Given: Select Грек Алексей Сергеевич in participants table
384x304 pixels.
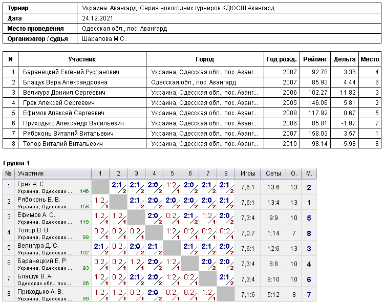Looking at the screenshot, I should 59,103.
